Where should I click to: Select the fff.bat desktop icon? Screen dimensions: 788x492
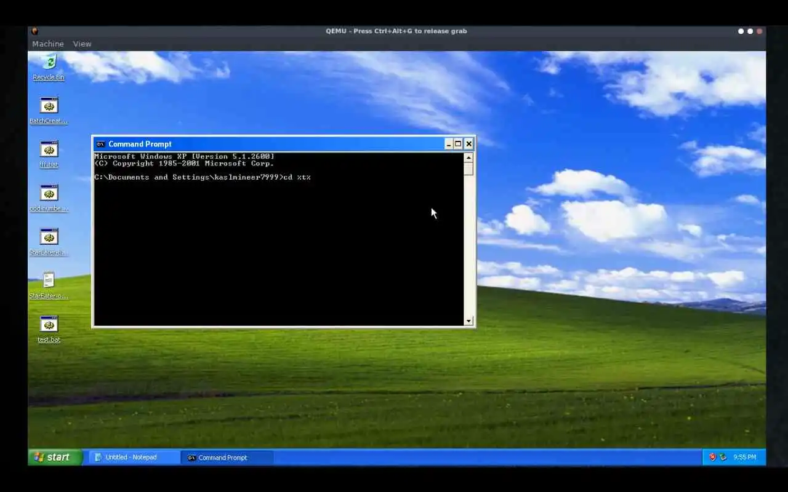click(x=49, y=154)
